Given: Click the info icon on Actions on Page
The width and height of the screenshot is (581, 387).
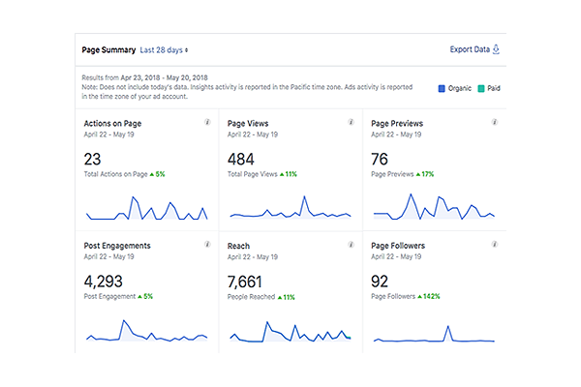Looking at the screenshot, I should [x=207, y=123].
